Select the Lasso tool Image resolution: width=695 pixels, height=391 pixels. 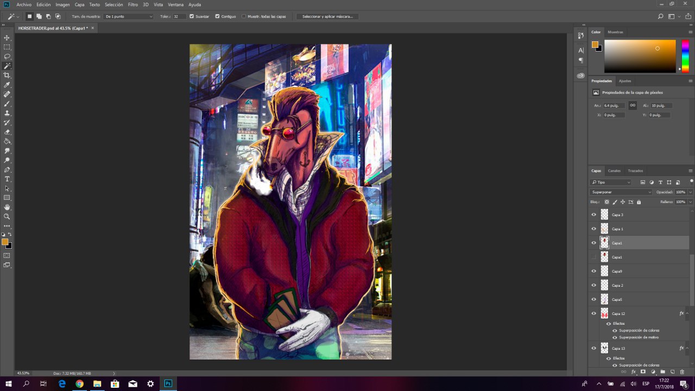(7, 56)
